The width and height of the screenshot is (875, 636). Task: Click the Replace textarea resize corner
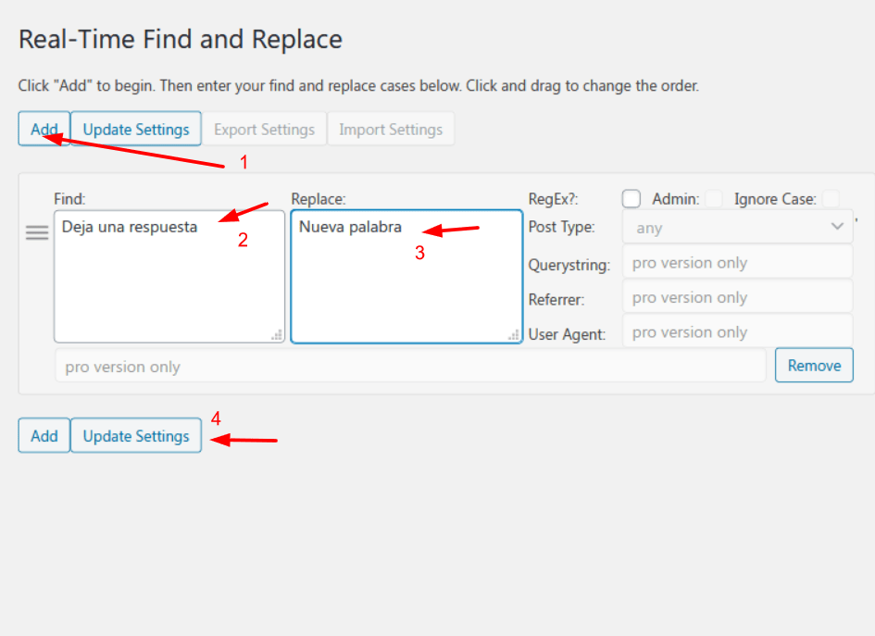pyautogui.click(x=514, y=335)
